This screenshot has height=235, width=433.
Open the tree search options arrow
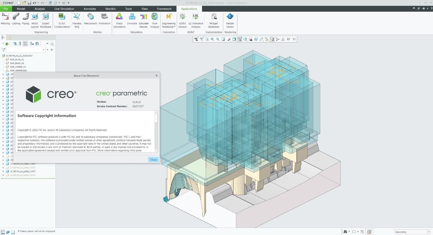click(47, 50)
